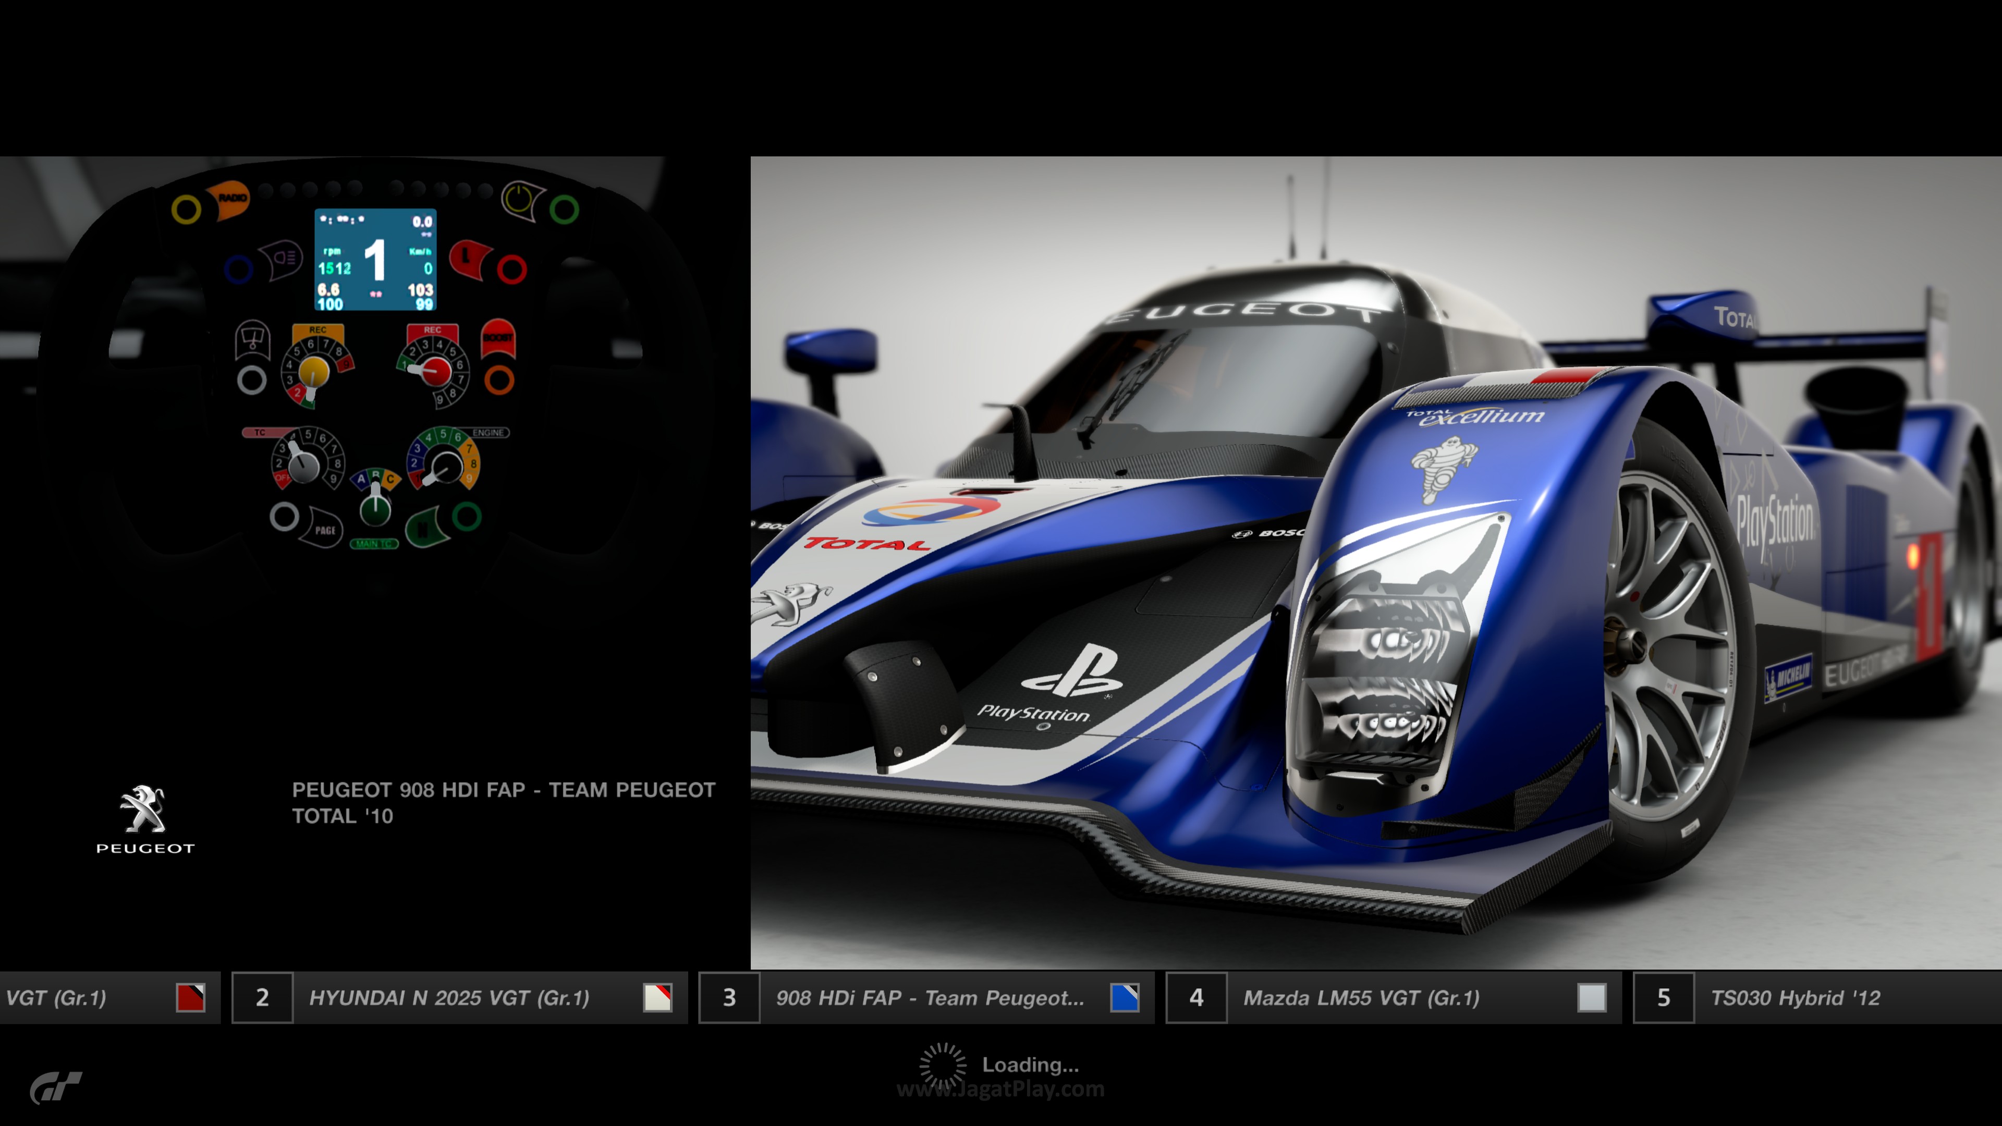Viewport: 2002px width, 1126px height.
Task: Click the PAGE button on the wheel
Action: point(323,528)
